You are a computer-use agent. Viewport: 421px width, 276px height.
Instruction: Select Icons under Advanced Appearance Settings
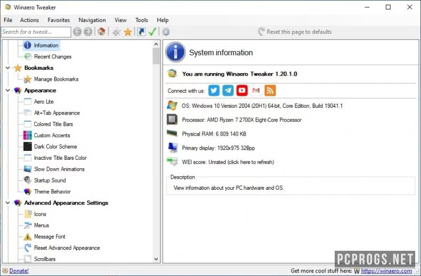(x=40, y=214)
